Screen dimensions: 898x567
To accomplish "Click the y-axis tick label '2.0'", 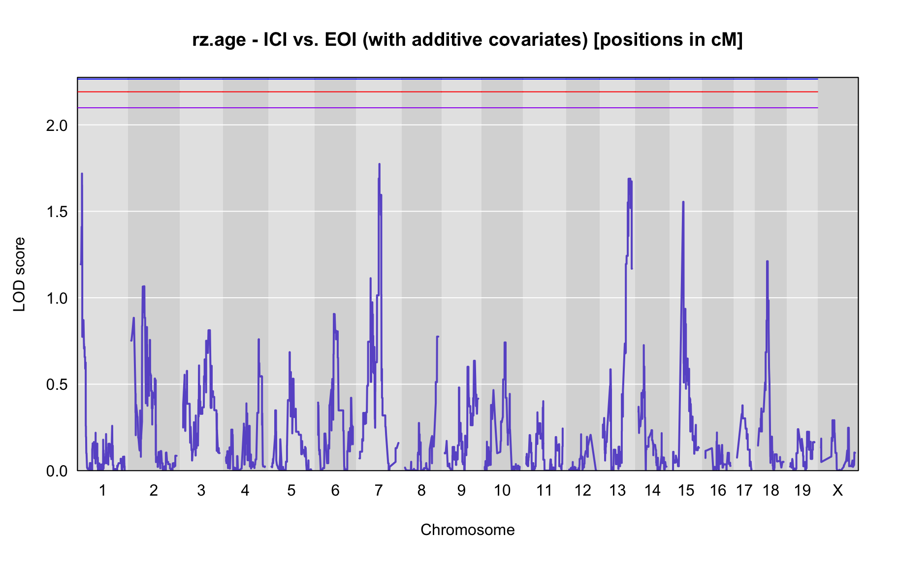I will click(x=57, y=126).
